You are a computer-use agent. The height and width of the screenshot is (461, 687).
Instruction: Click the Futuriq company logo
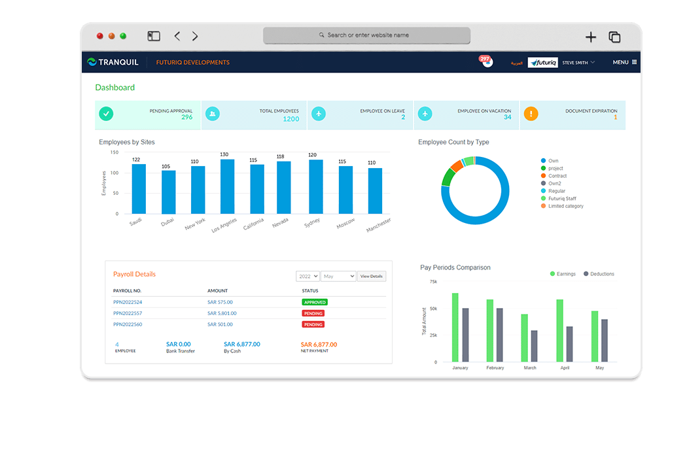pos(542,62)
